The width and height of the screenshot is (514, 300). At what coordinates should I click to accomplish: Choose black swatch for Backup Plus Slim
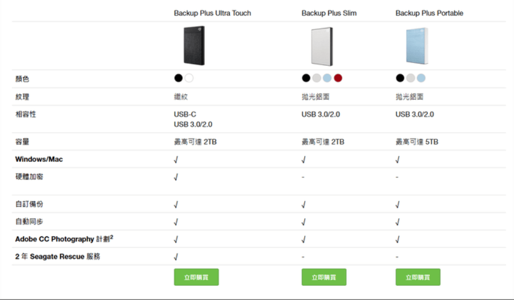click(306, 78)
